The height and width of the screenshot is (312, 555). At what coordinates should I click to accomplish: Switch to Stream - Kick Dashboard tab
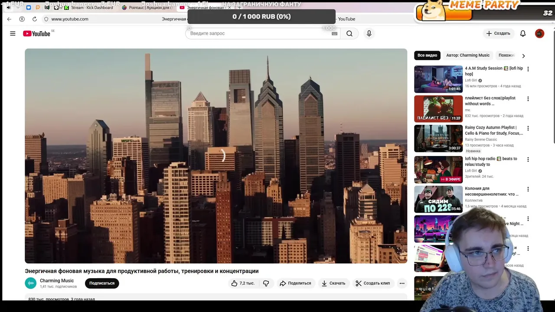pos(88,7)
